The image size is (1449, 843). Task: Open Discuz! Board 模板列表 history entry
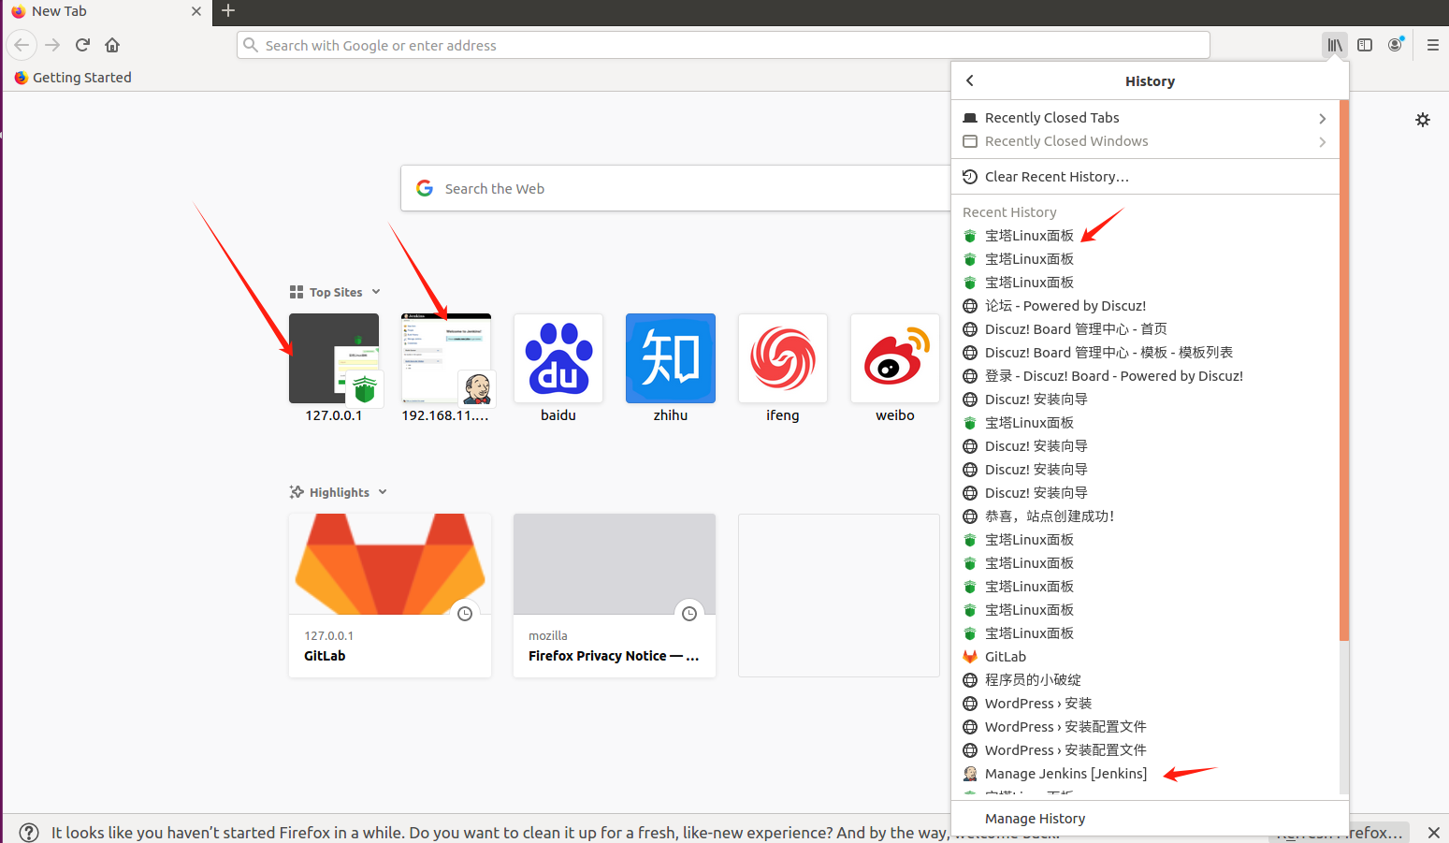pos(1145,353)
